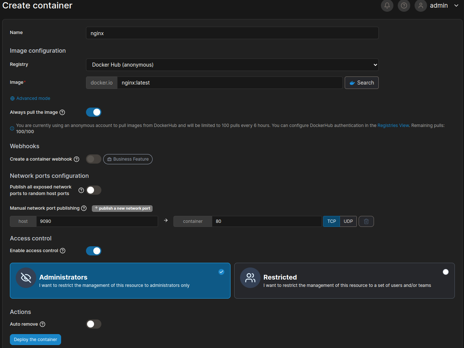
Task: Click the docker.io registry prefix label
Action: (102, 83)
